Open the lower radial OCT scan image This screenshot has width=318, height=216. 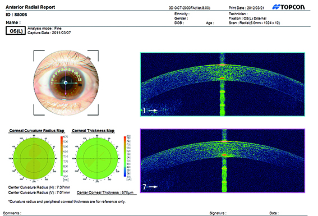point(223,160)
